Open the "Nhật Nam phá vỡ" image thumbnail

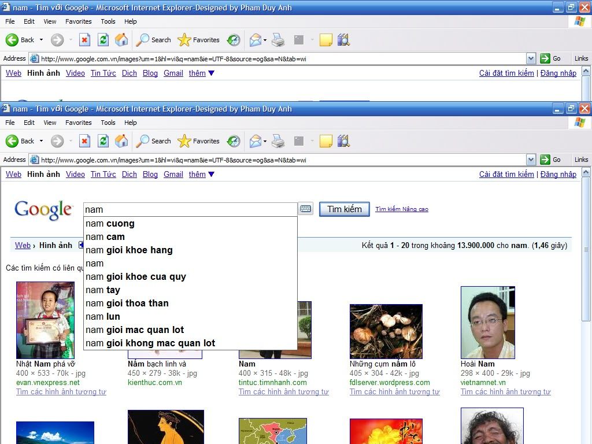pyautogui.click(x=45, y=320)
